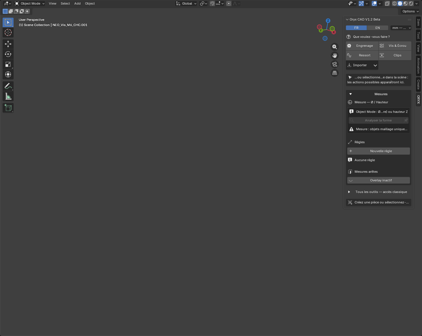Create a gear with Engrenage
This screenshot has height=336, width=422.
point(362,46)
